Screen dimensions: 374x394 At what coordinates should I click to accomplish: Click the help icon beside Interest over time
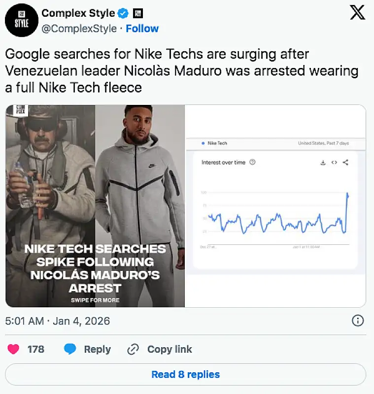253,163
